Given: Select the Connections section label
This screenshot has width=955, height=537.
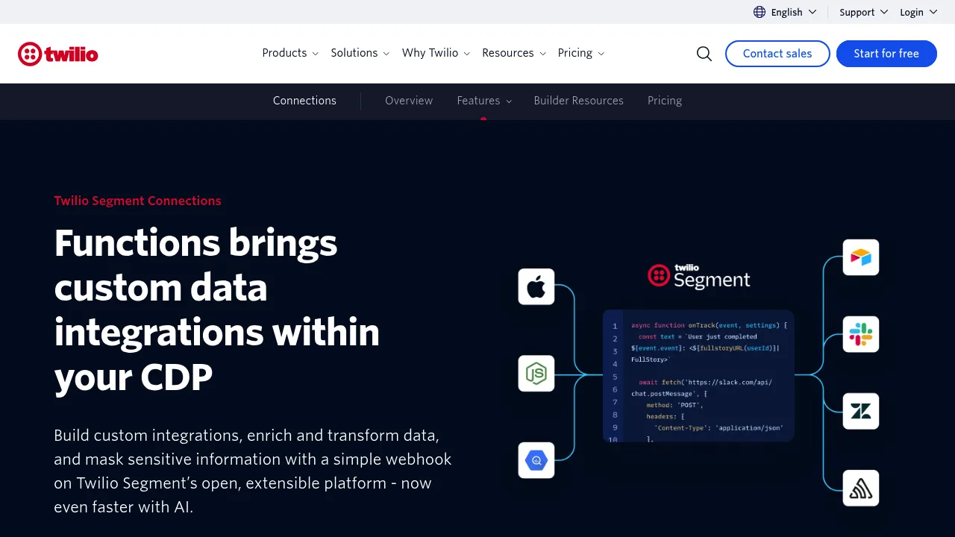Looking at the screenshot, I should coord(304,101).
